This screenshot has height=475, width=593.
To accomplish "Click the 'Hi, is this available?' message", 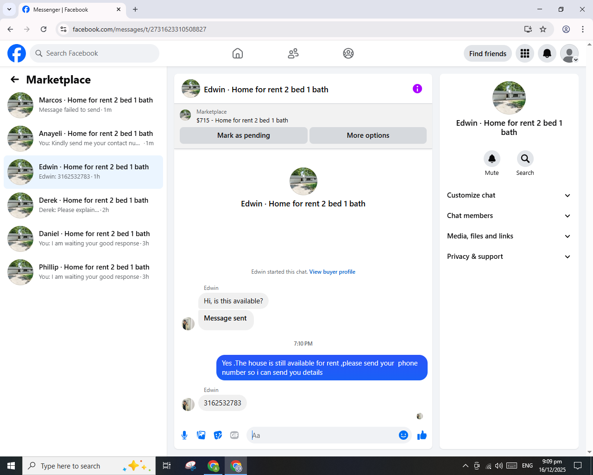I will click(x=233, y=301).
